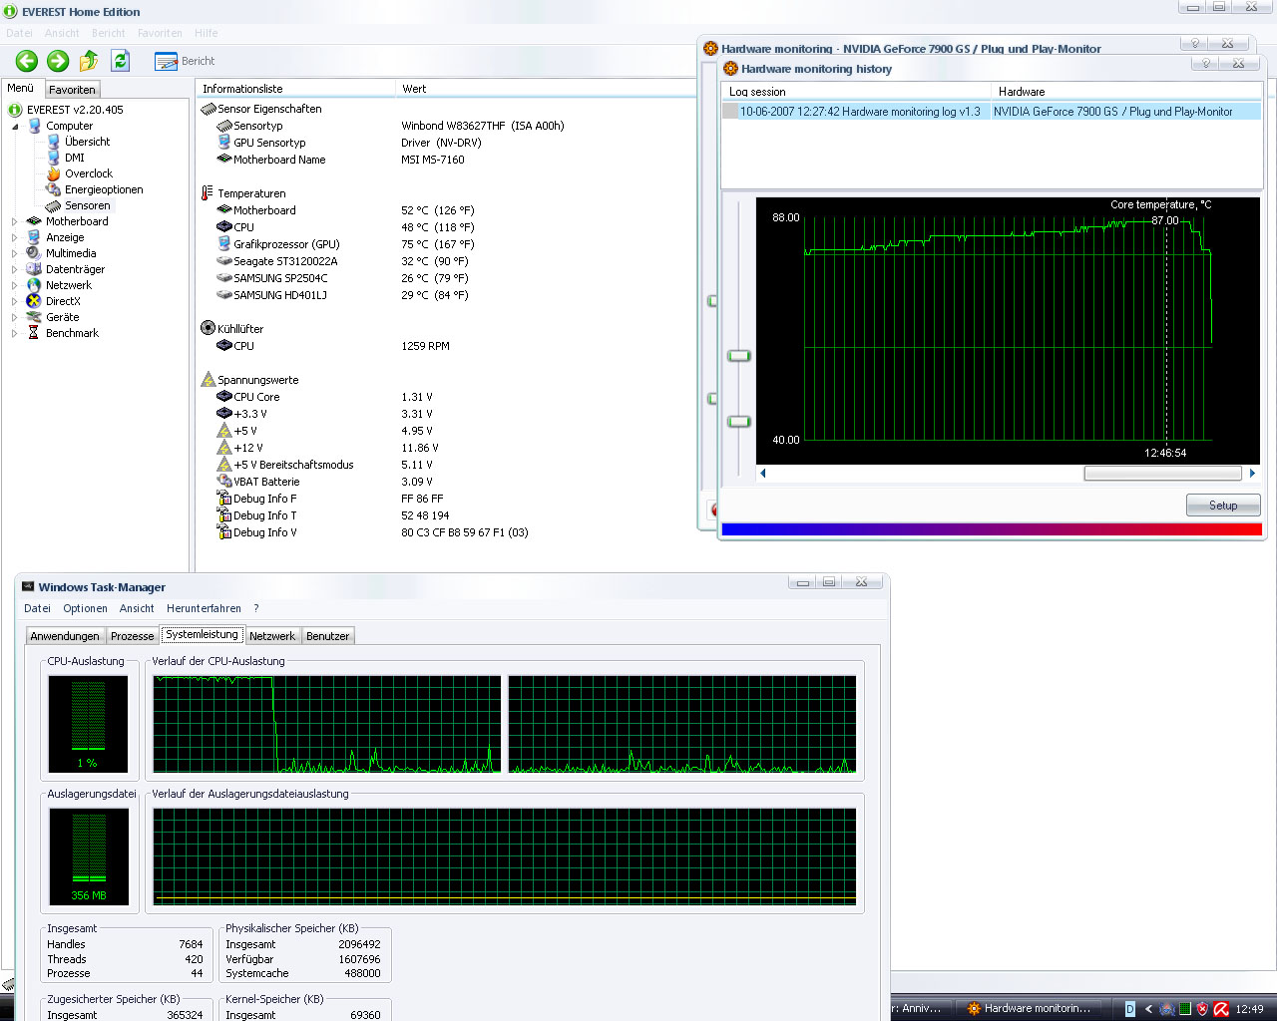Viewport: 1277px width, 1021px height.
Task: Select the 10-06-2007 12:27:42 log session row
Action: [x=991, y=112]
